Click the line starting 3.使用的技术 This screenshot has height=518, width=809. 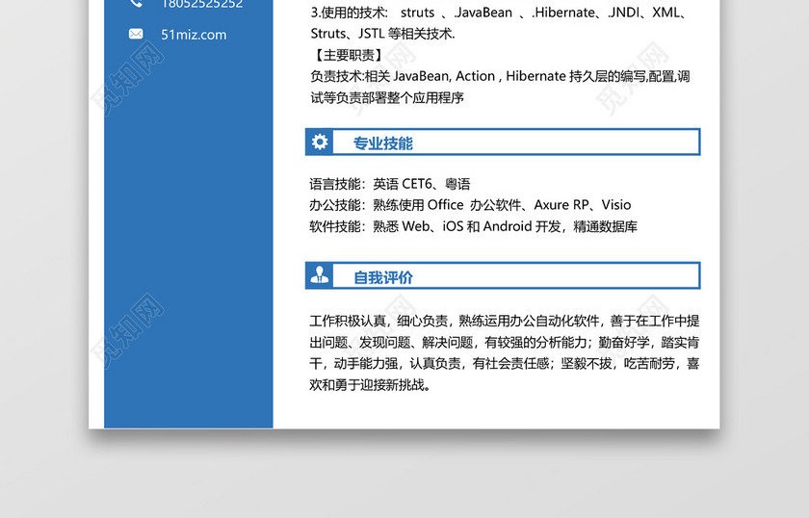pyautogui.click(x=500, y=13)
